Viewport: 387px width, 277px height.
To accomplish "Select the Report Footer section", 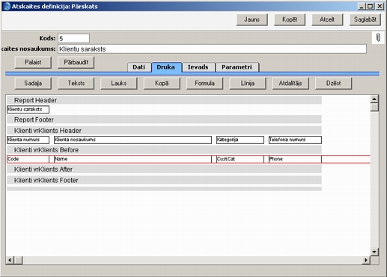I will (164, 119).
